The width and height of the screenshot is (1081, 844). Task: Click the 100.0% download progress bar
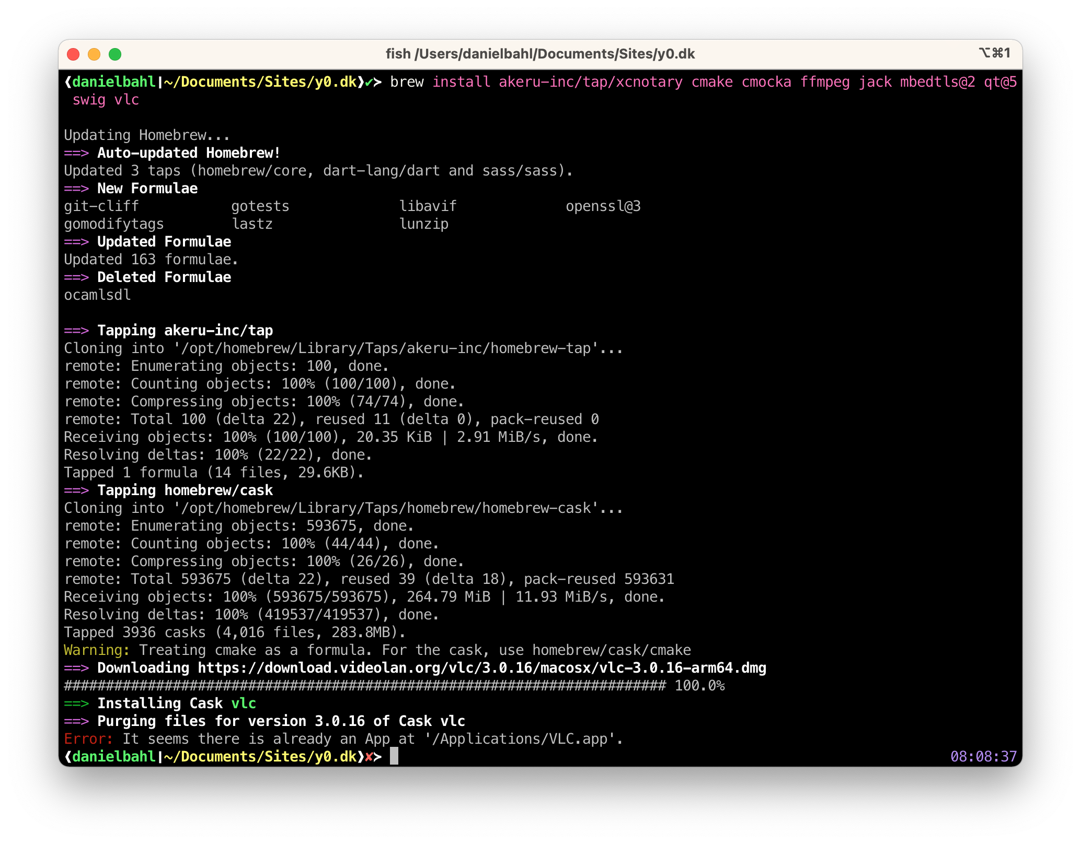pos(394,686)
